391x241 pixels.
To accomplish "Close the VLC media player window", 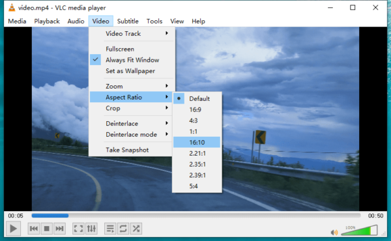I will tap(375, 8).
